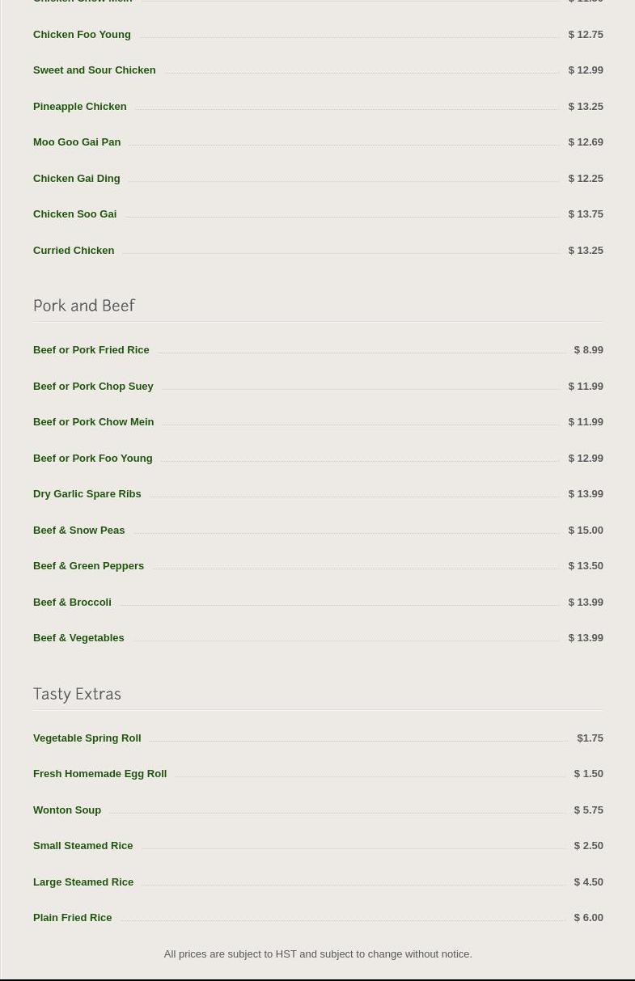Open the Sweet and Sour Chicken item
The width and height of the screenshot is (635, 981).
94,70
